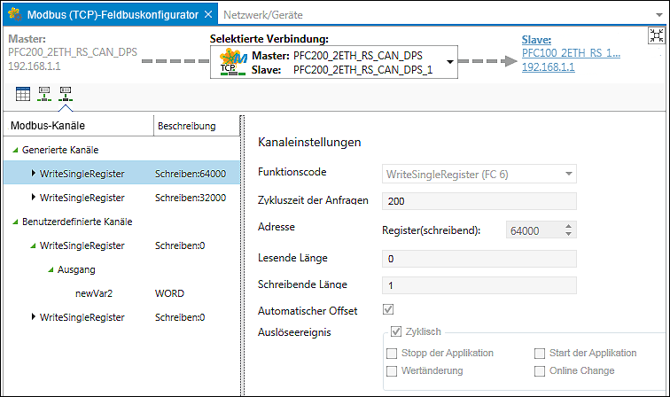Expand the last WriteSingleRegister channel
Viewport: 670px width, 397px height.
tap(34, 316)
